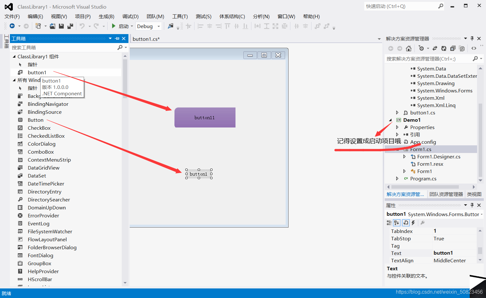Open the Debug configuration dropdown
The width and height of the screenshot is (486, 298).
(158, 26)
